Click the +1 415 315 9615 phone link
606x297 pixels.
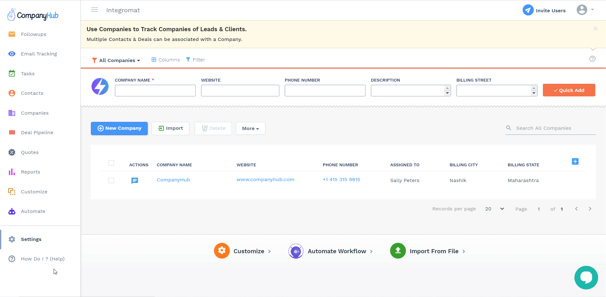click(342, 180)
